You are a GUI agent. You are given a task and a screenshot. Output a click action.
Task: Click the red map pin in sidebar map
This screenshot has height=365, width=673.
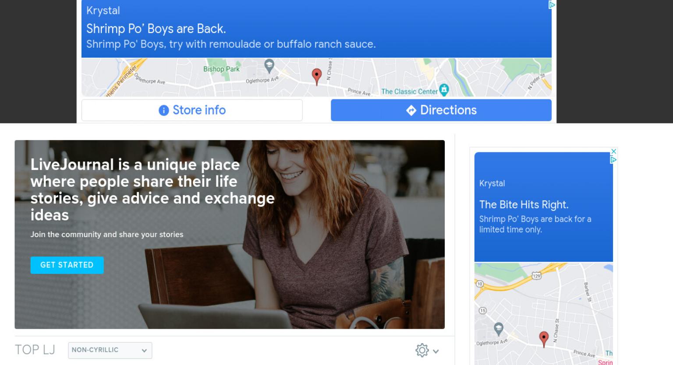point(544,339)
